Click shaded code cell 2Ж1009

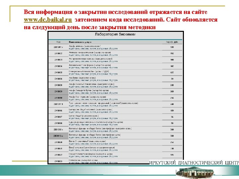tap(58, 91)
